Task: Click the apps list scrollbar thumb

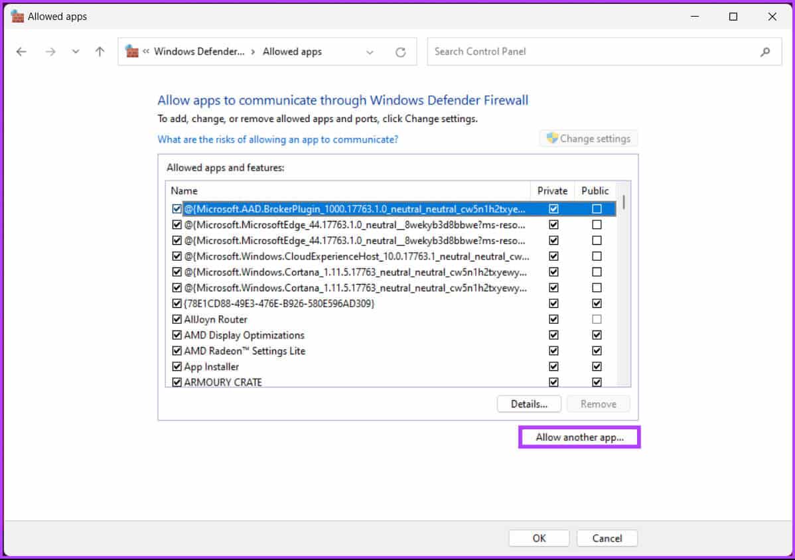Action: click(624, 202)
